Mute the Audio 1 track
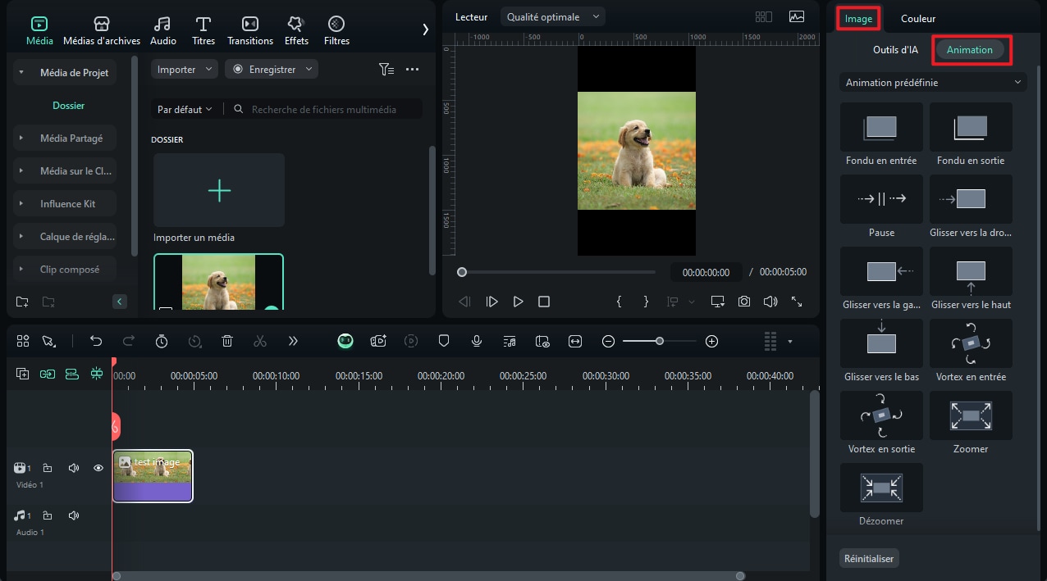Viewport: 1047px width, 581px height. (74, 515)
